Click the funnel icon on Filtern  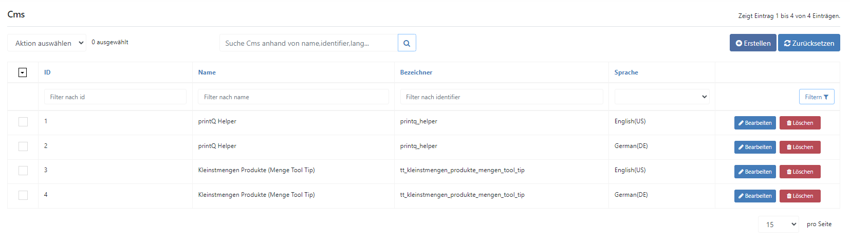[x=826, y=97]
